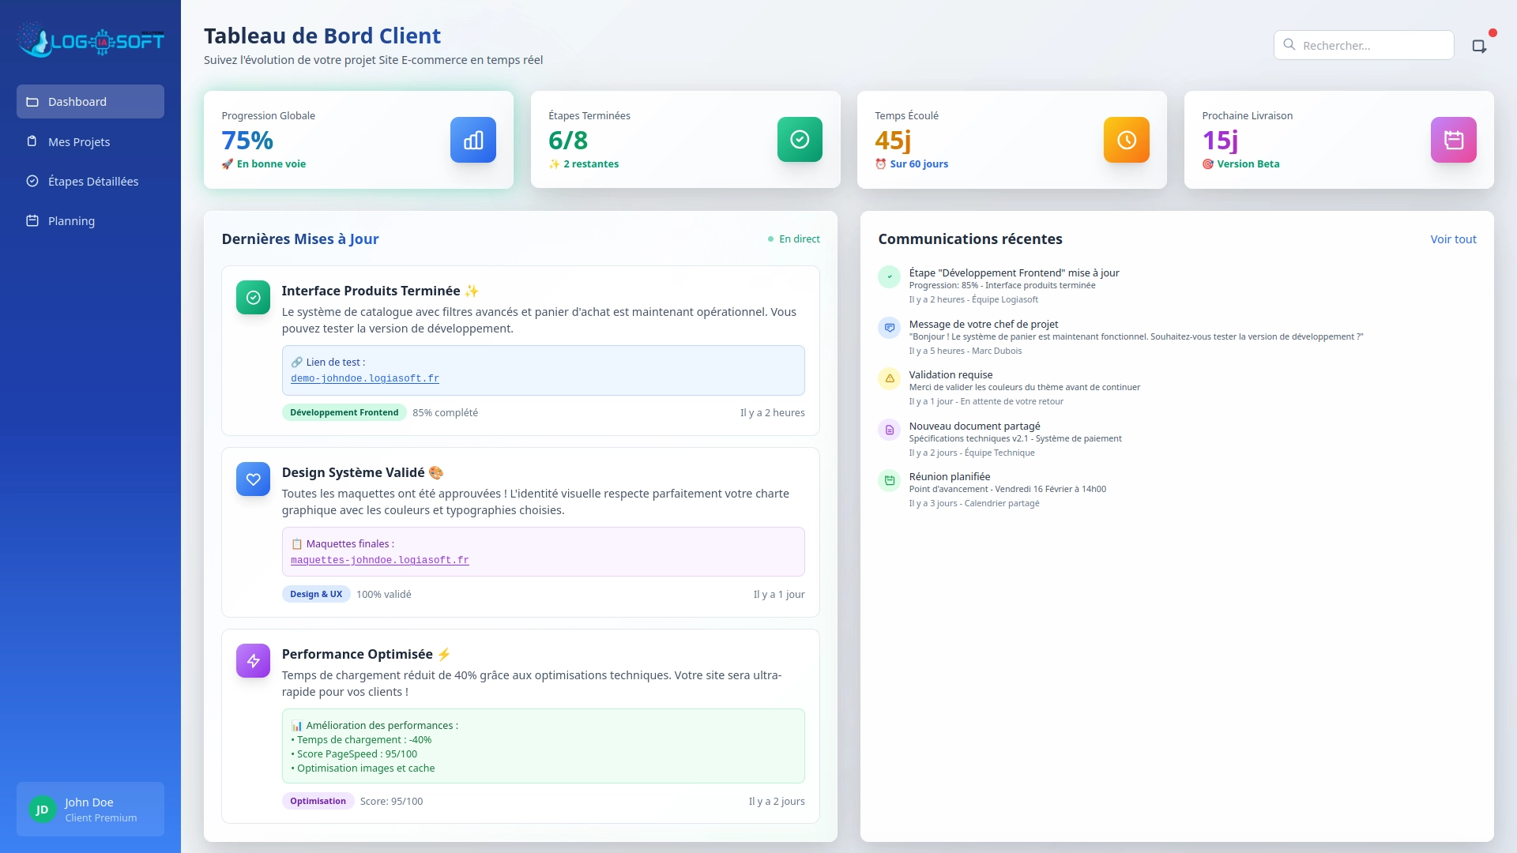The width and height of the screenshot is (1517, 853).
Task: Click the pink calendar icon on Prochaine Livraison
Action: 1453,139
